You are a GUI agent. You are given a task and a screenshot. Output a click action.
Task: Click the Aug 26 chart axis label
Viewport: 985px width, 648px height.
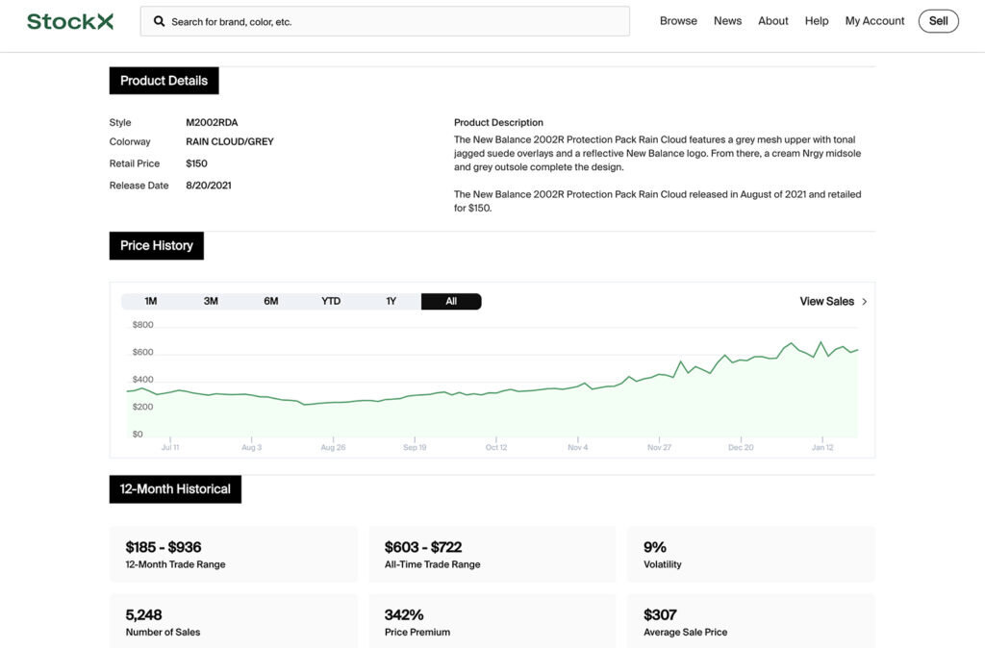pos(333,447)
